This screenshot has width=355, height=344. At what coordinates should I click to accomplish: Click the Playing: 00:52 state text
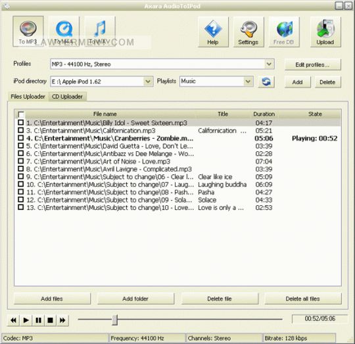click(315, 138)
